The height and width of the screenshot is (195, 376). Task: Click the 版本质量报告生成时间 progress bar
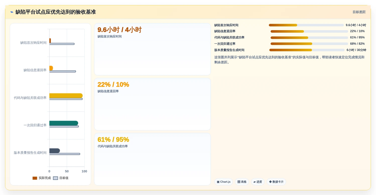307,50
